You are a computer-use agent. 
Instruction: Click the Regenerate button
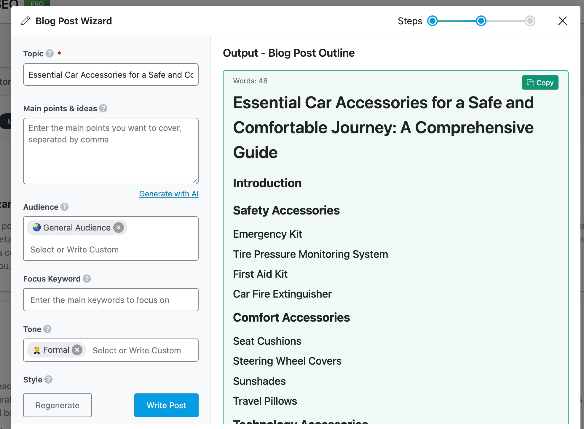pyautogui.click(x=58, y=405)
